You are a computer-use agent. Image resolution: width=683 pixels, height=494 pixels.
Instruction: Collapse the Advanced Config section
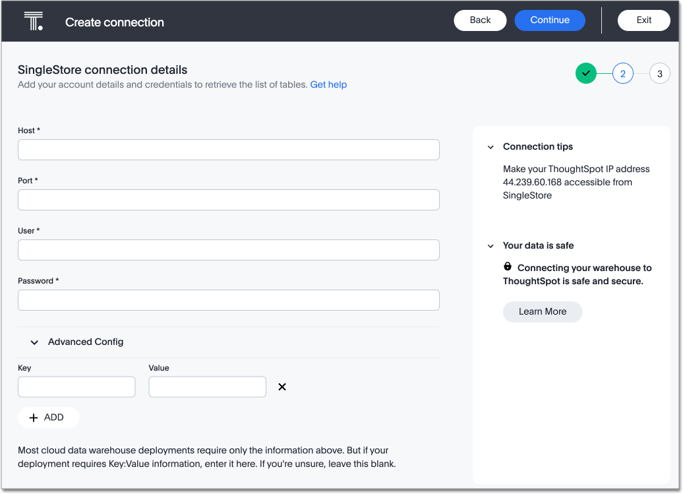coord(35,342)
